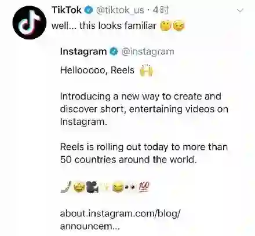Image resolution: width=255 pixels, height=236 pixels.
Task: Open the TikTok profile avatar
Action: tap(30, 23)
